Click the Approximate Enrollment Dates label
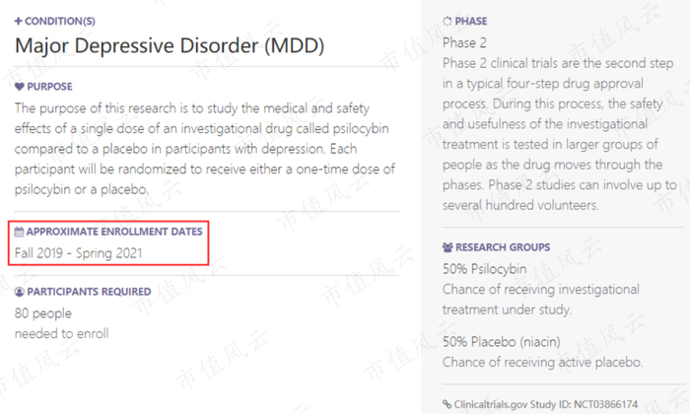The height and width of the screenshot is (414, 690). 114,232
